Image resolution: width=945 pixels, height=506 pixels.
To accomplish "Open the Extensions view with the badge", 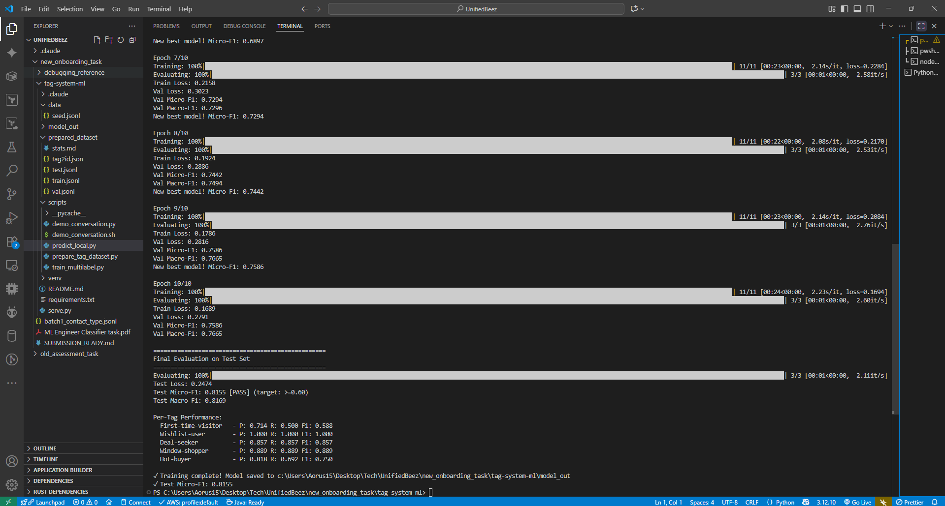I will (12, 241).
